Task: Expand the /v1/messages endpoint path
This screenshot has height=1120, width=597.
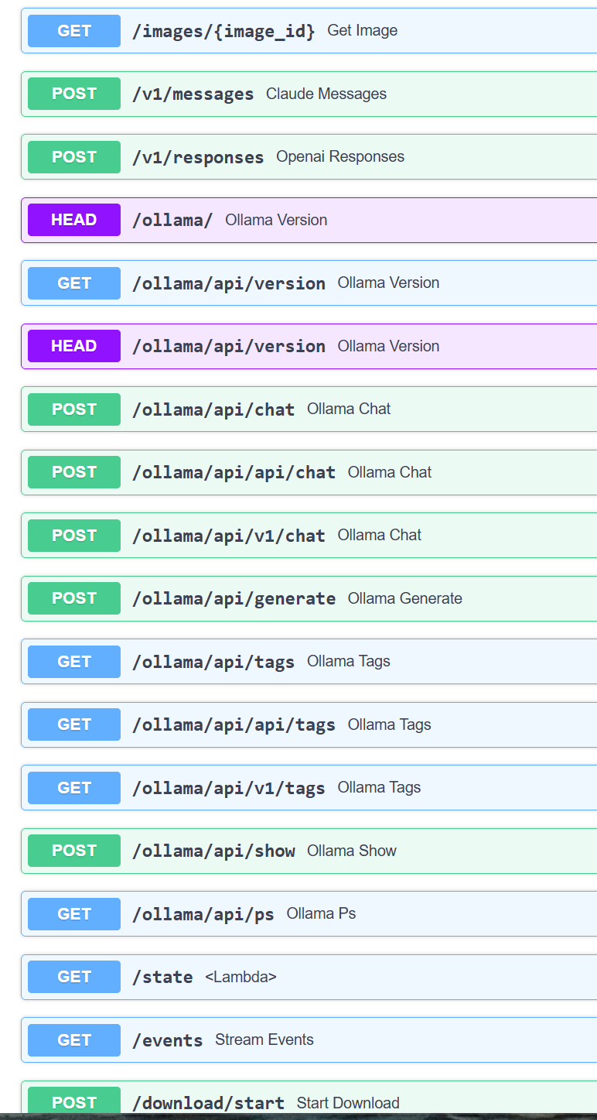Action: coord(193,94)
